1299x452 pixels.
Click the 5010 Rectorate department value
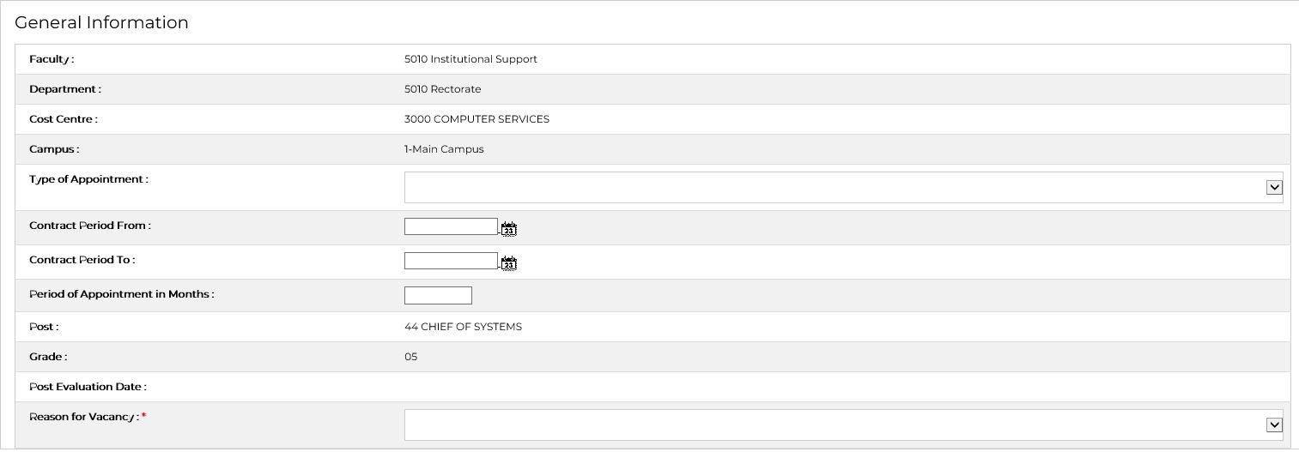(442, 89)
